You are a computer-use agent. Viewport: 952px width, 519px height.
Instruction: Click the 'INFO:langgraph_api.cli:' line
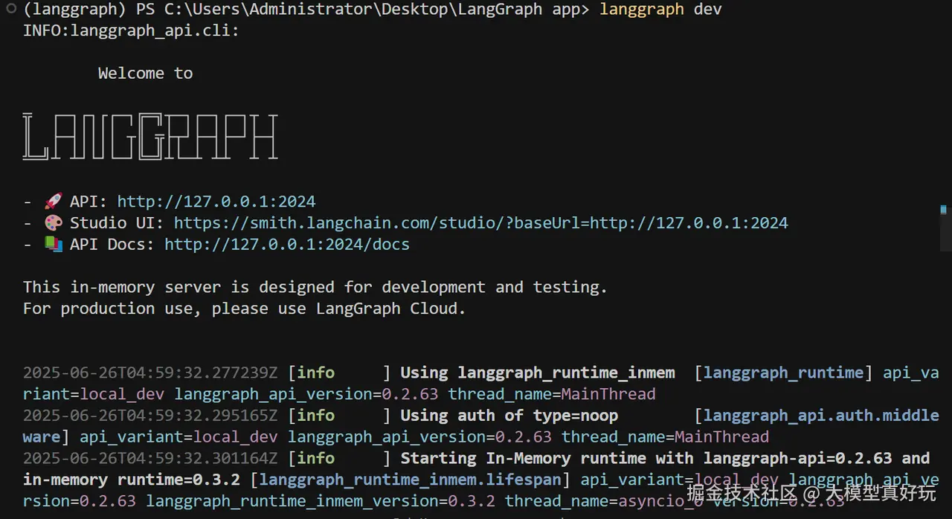tap(132, 31)
